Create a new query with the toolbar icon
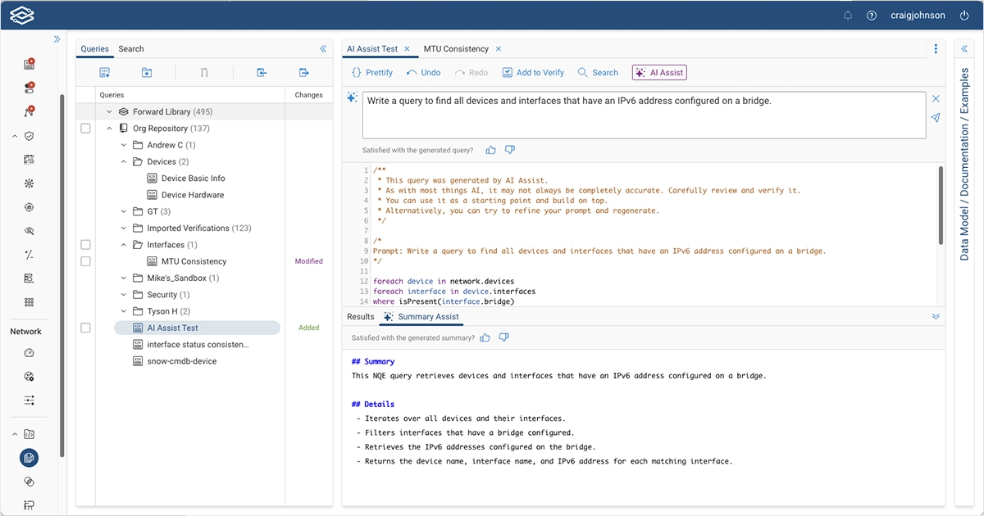This screenshot has height=516, width=984. click(x=105, y=72)
